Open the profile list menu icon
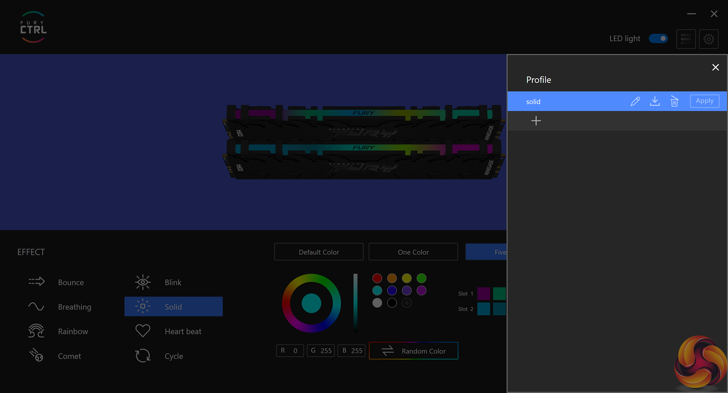The height and width of the screenshot is (393, 728). click(x=686, y=39)
